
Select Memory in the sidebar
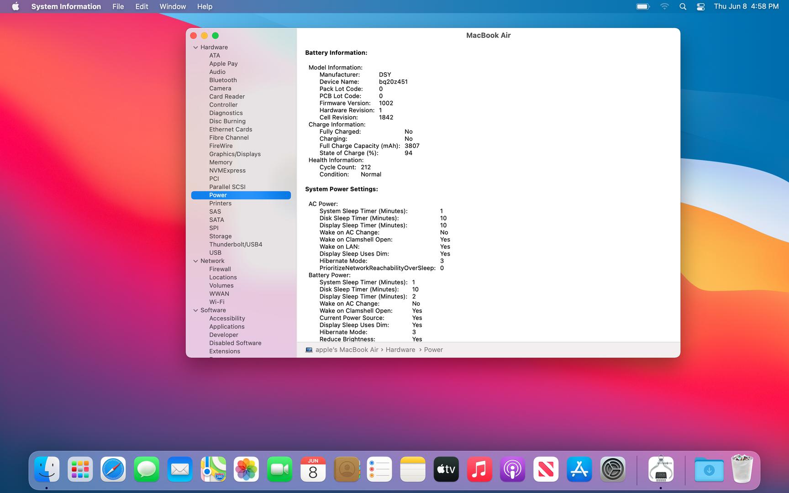pos(221,163)
